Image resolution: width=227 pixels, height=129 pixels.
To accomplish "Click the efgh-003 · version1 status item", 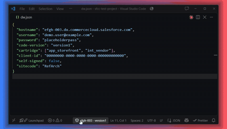I will [x=91, y=121].
